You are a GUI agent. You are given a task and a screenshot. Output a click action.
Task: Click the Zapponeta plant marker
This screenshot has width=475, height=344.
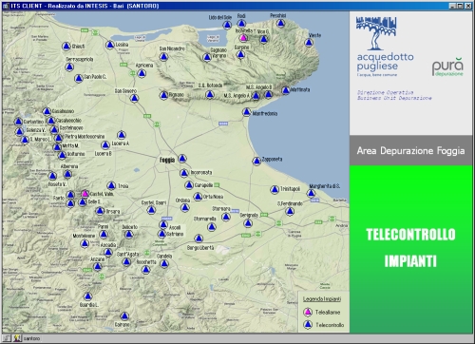click(x=256, y=161)
